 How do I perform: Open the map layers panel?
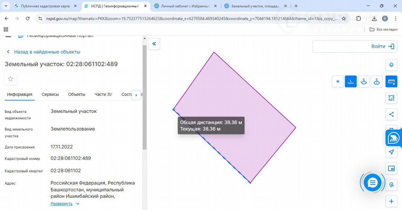391,65
